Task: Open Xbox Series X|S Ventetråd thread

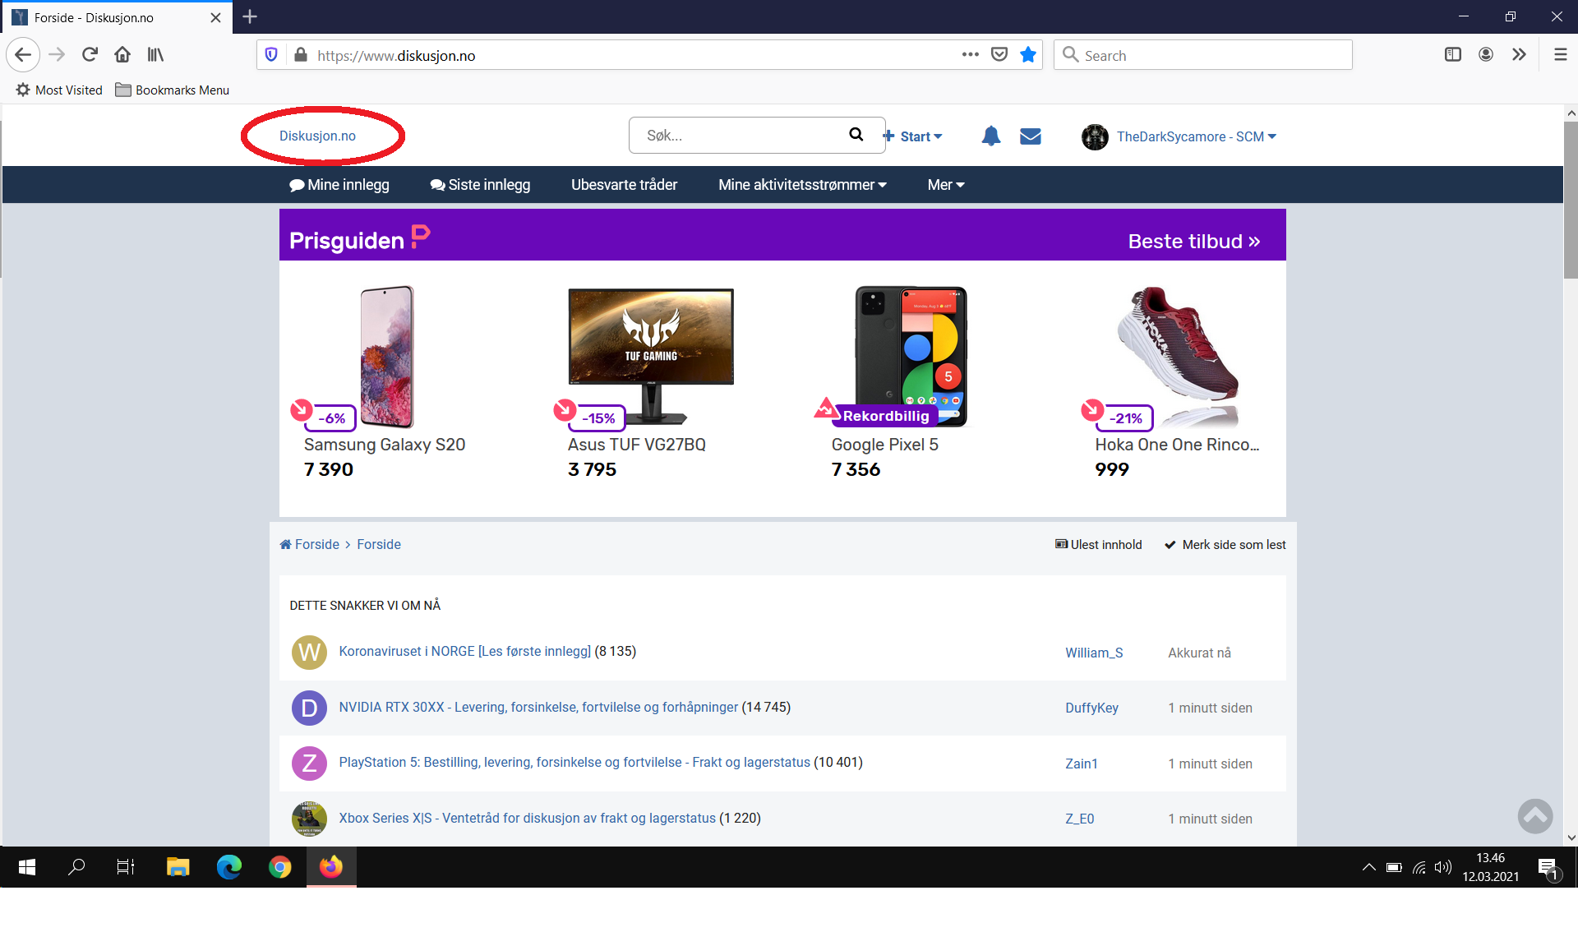Action: (527, 818)
